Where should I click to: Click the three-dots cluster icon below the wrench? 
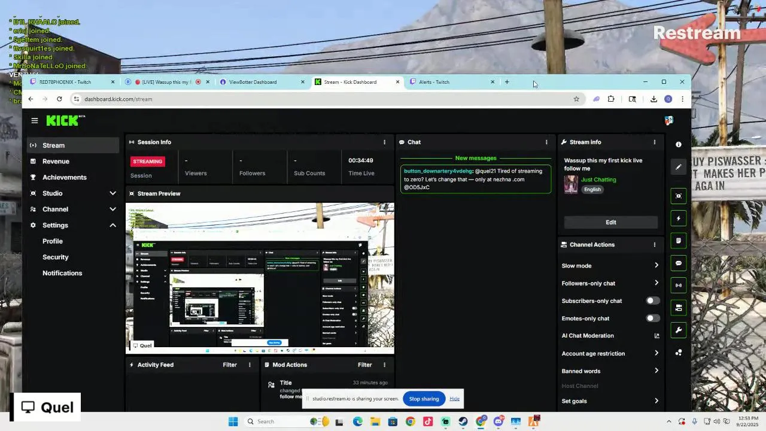click(x=679, y=353)
